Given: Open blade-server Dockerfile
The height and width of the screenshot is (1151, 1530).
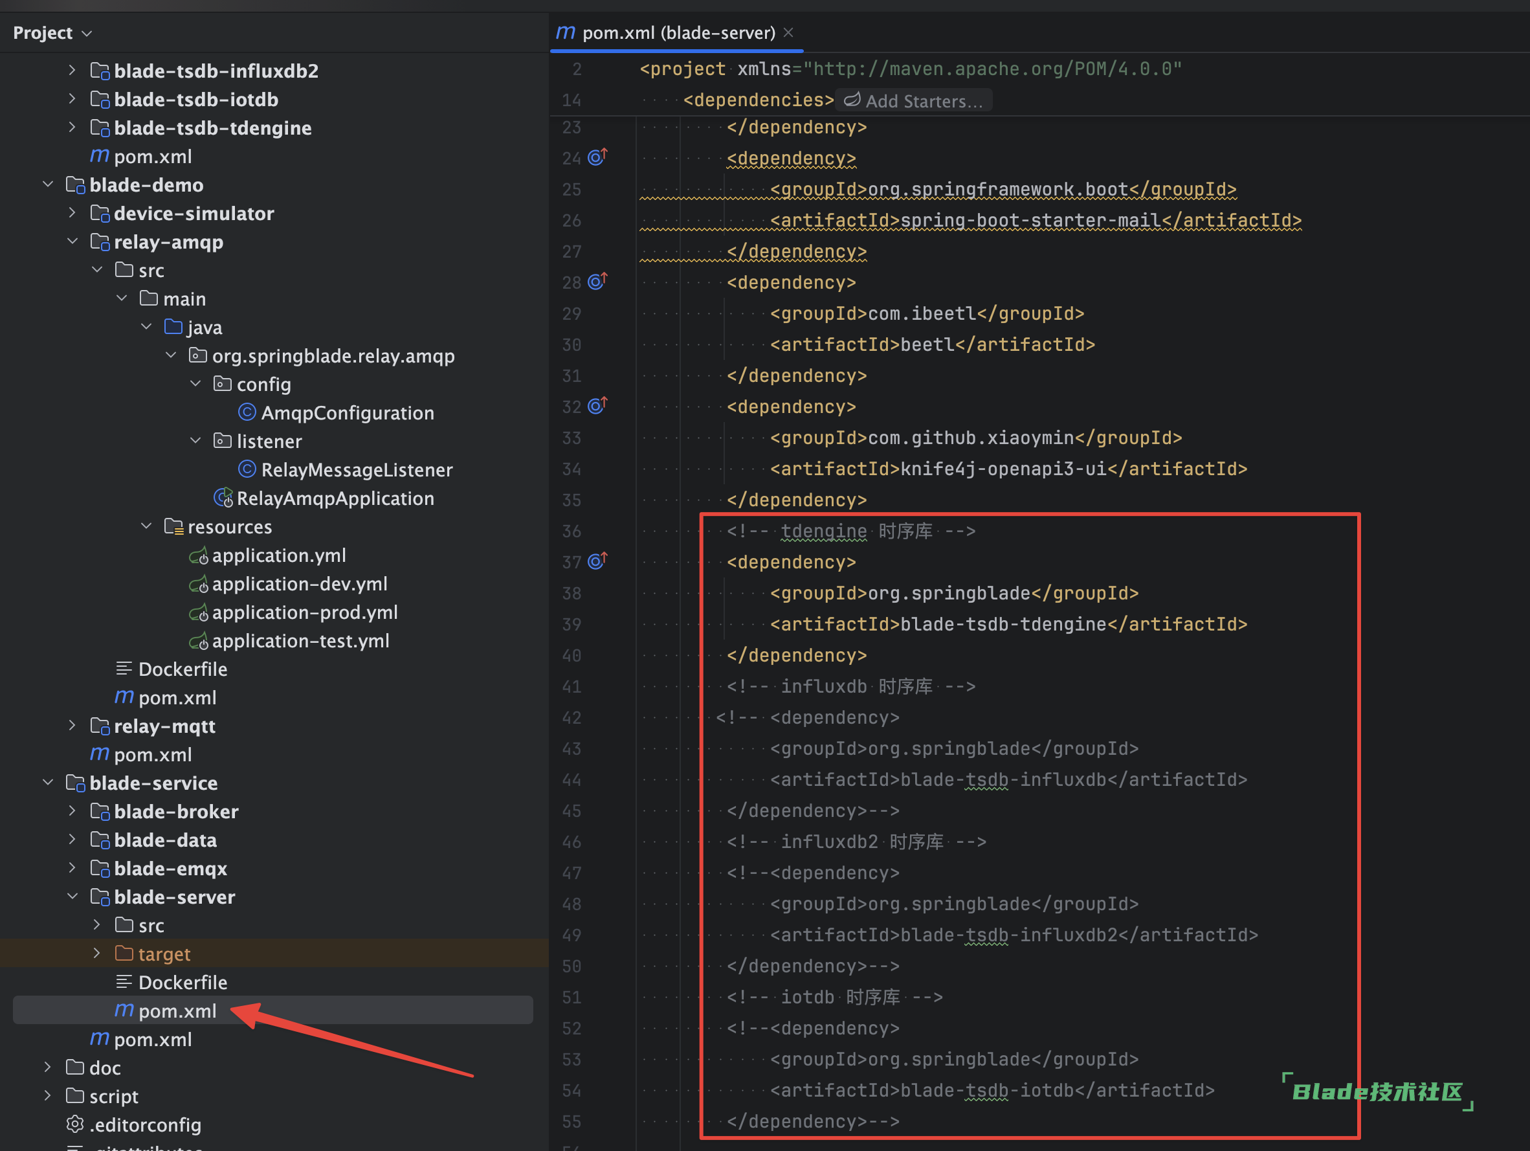Looking at the screenshot, I should point(172,982).
